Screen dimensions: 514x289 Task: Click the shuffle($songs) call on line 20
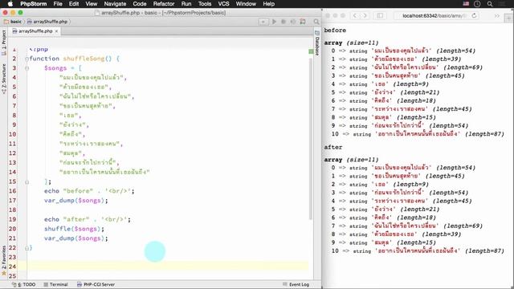point(74,229)
